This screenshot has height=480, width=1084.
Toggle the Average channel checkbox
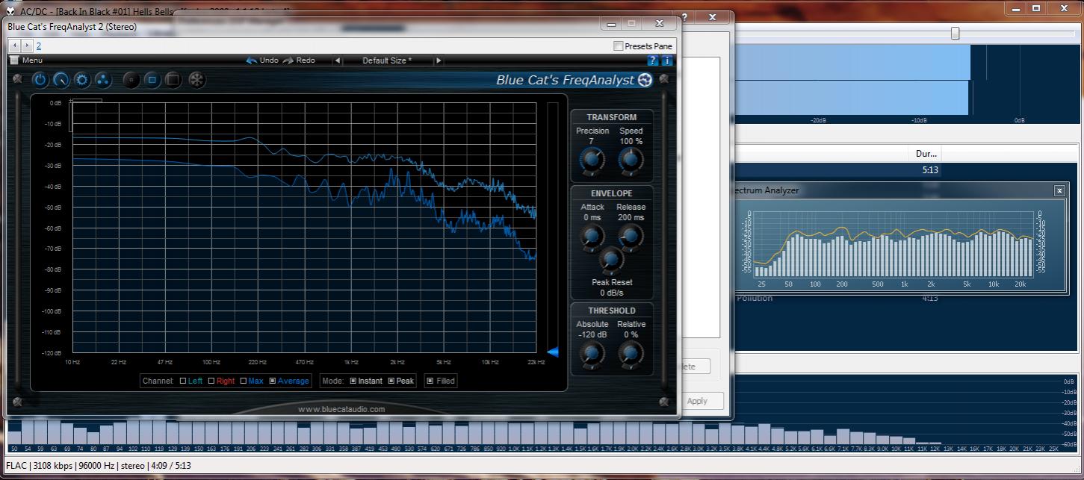coord(273,381)
